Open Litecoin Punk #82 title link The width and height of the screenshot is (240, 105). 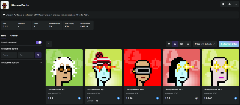pyautogui.click(x=96, y=90)
